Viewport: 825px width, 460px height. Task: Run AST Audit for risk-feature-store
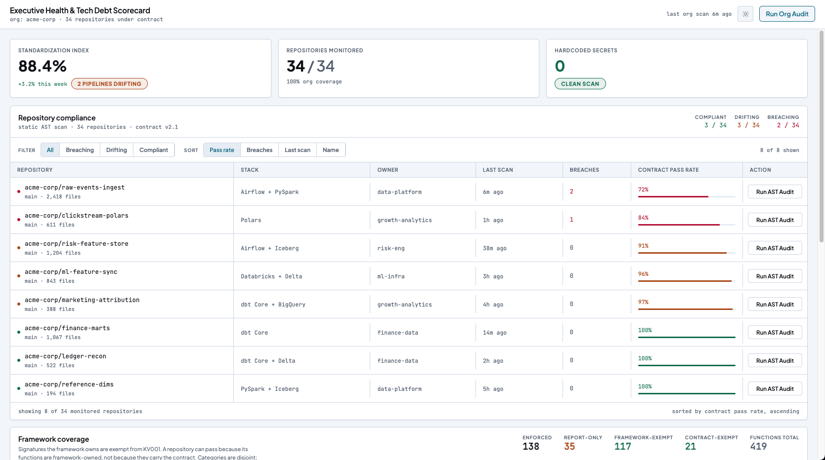[x=775, y=248]
